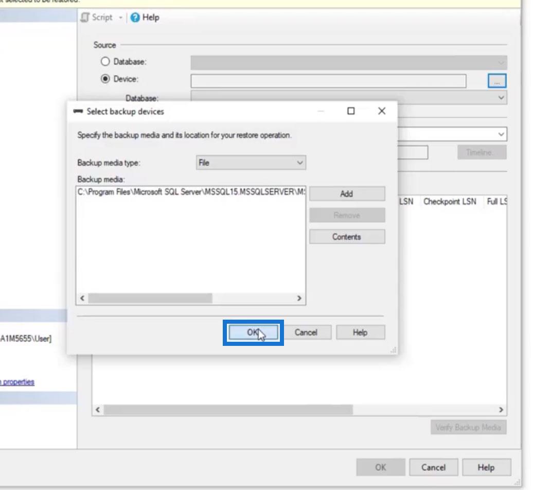Select the backup file path in Backup media list
This screenshot has width=533, height=490.
point(191,192)
